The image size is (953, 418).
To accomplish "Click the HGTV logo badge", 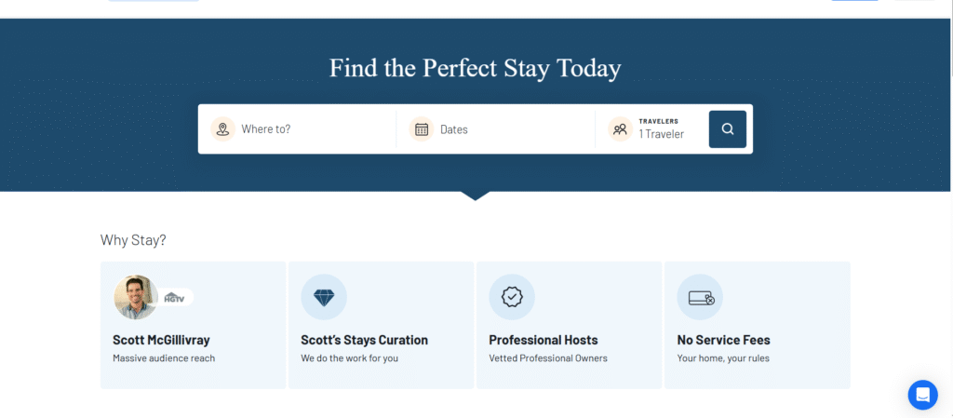I will [175, 297].
